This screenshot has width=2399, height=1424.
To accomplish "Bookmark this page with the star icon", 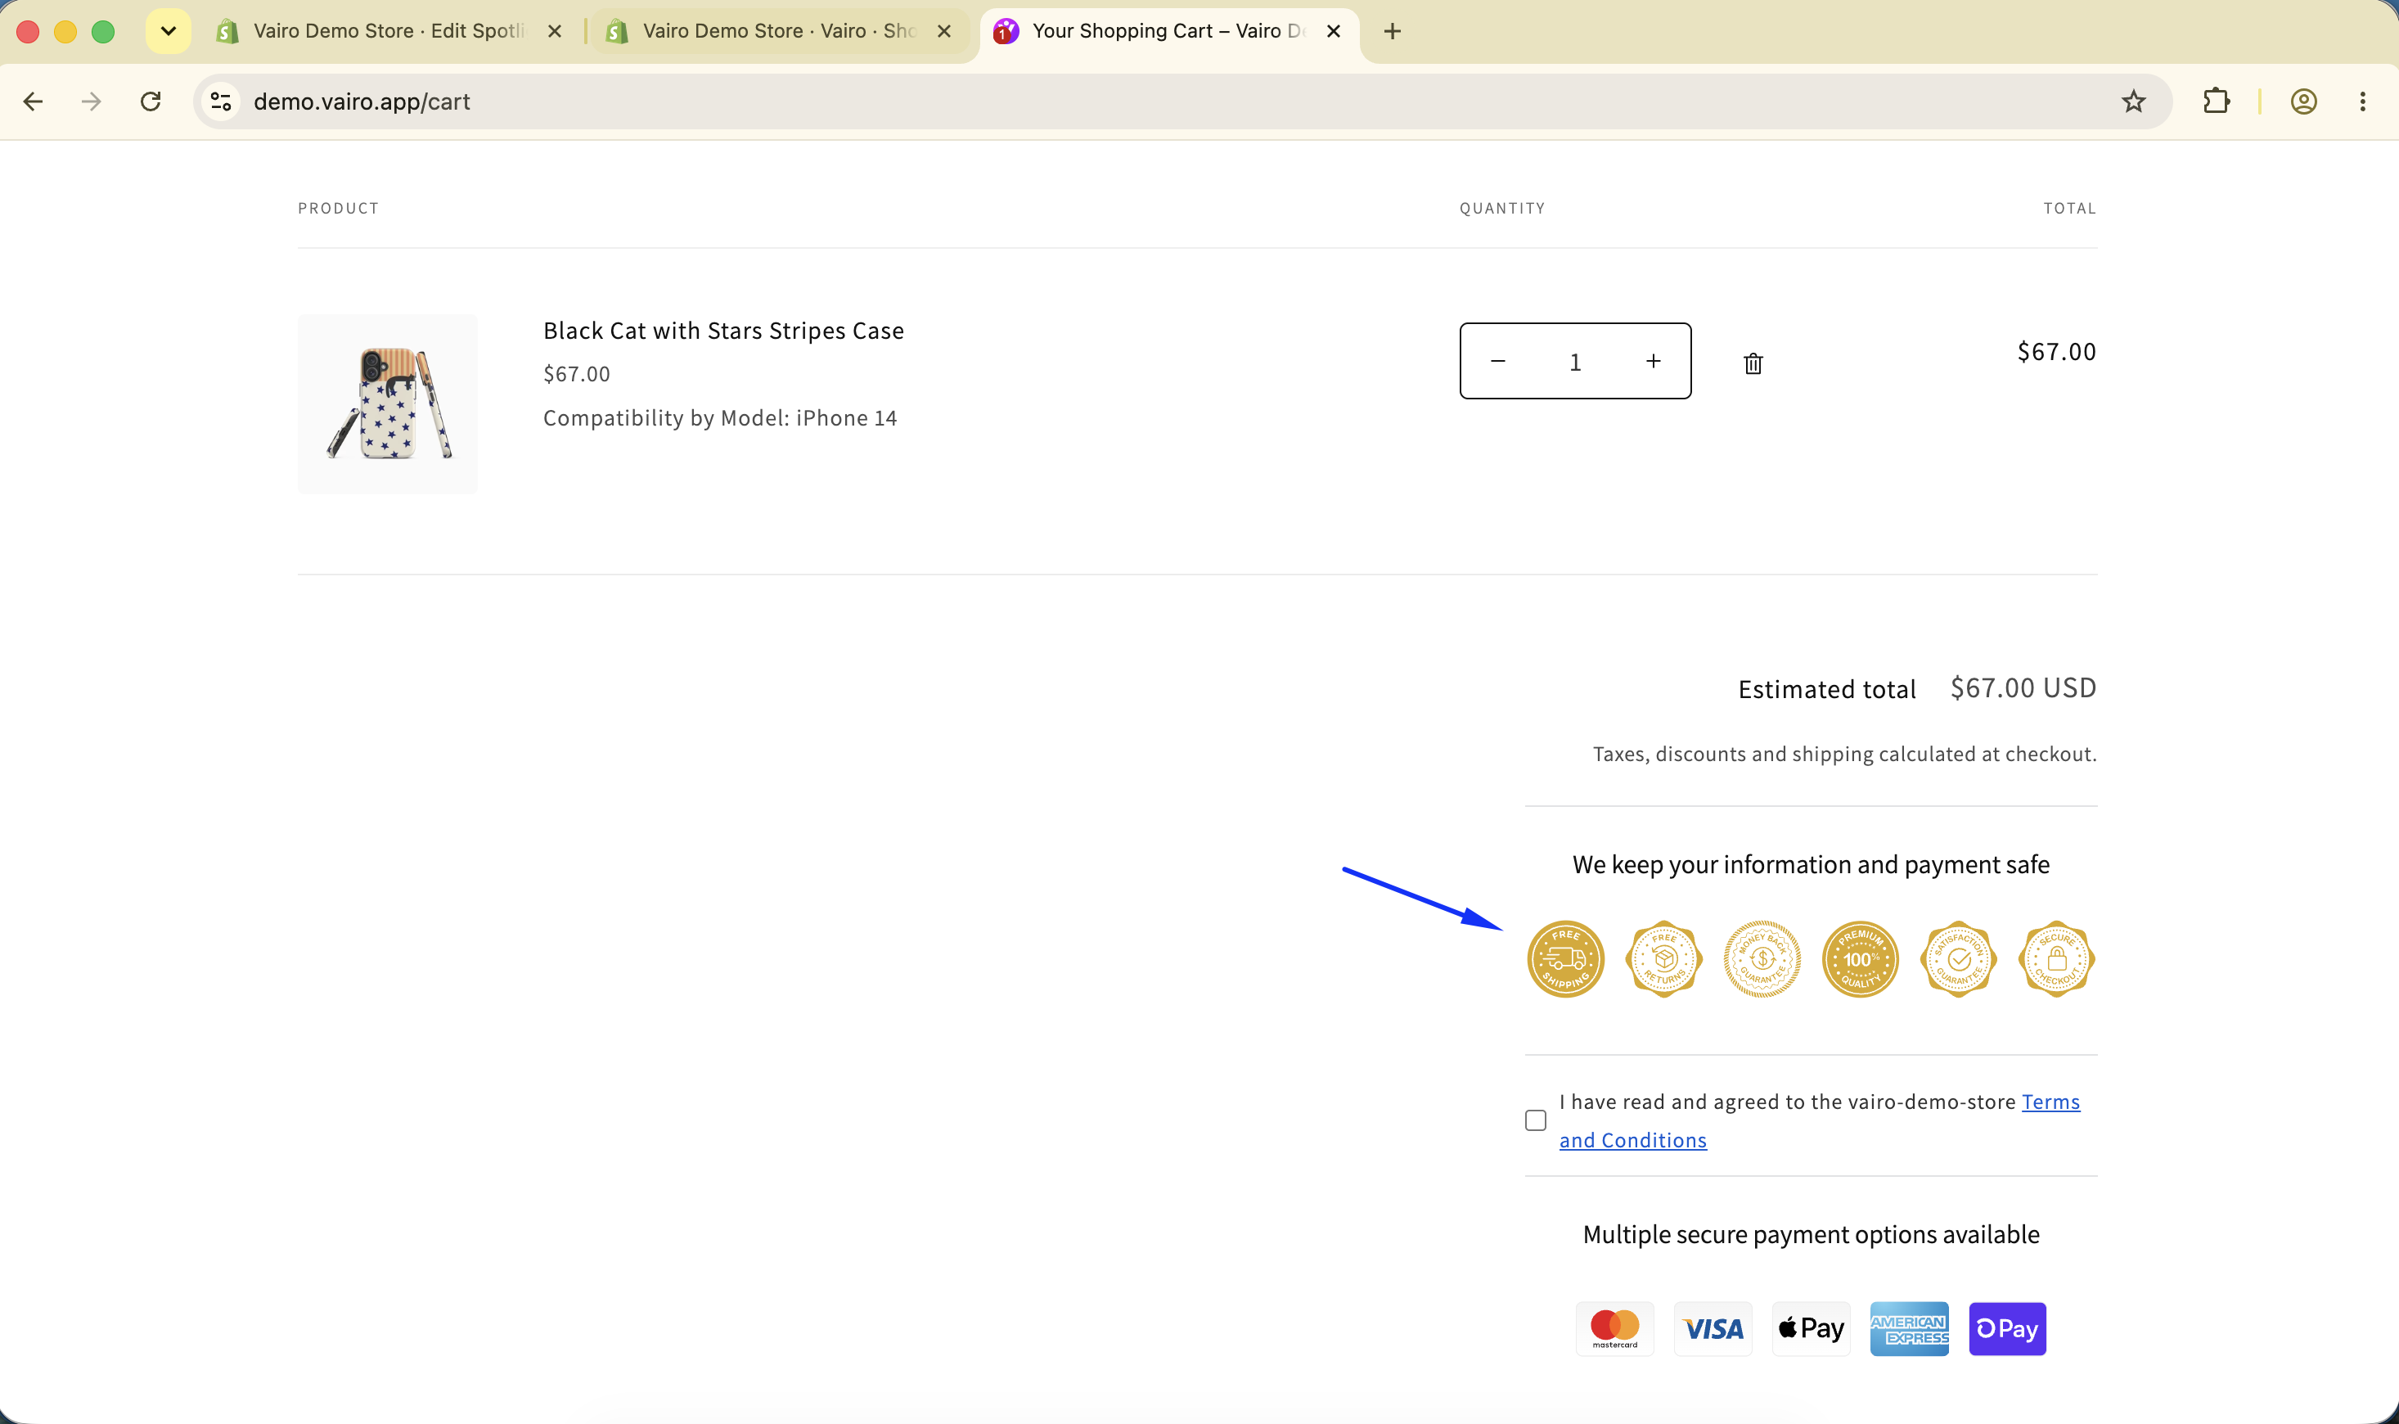I will click(2132, 101).
